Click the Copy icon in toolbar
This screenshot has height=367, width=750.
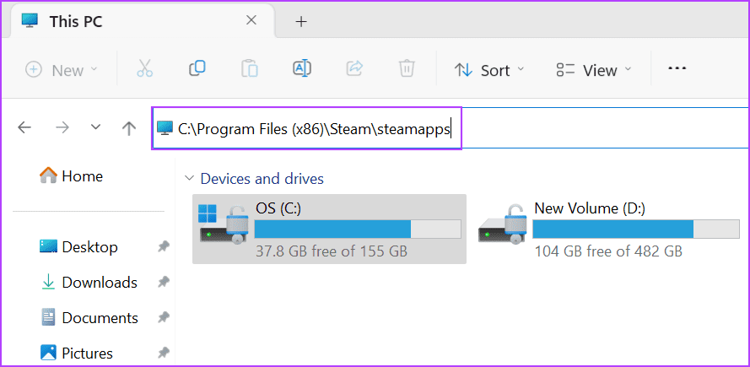197,68
